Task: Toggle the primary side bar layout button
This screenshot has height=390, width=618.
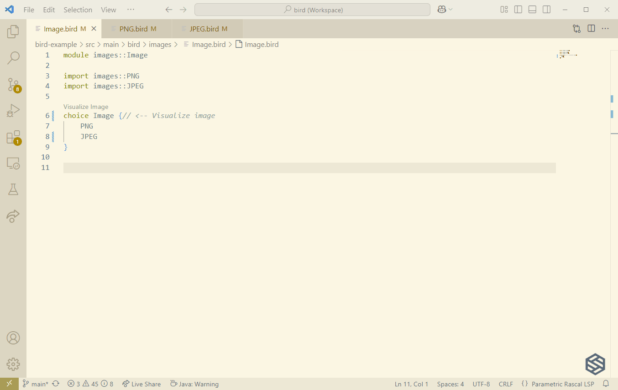Action: (518, 10)
